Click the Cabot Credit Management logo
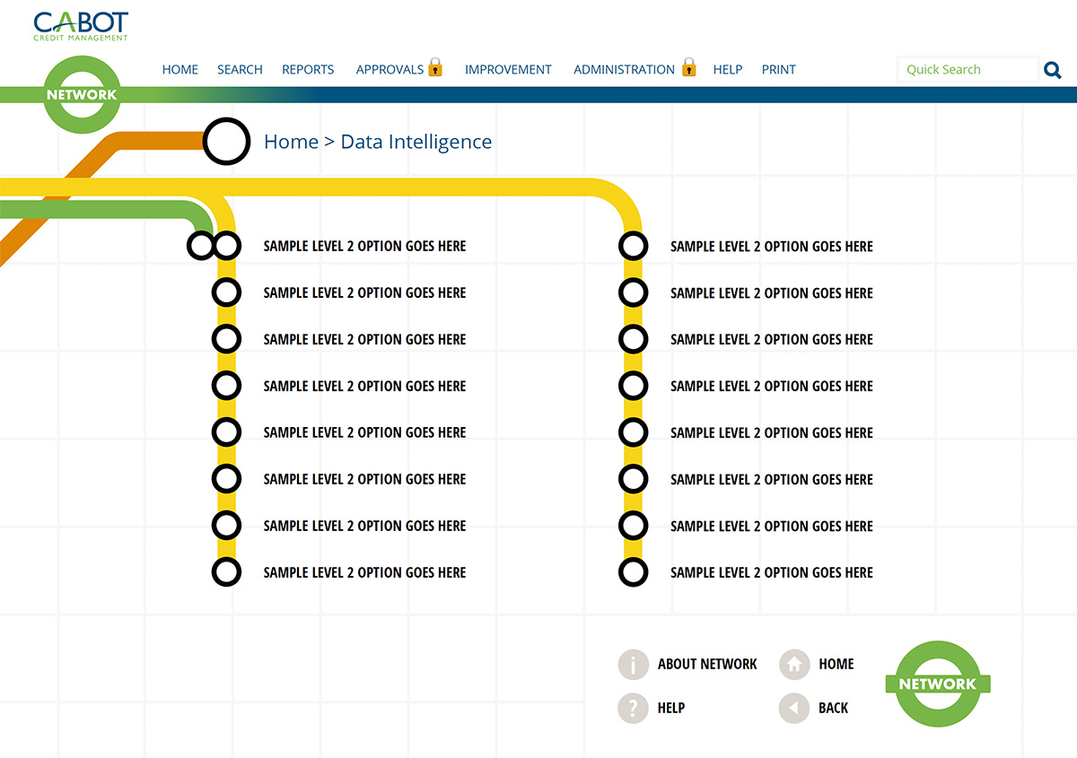 click(x=81, y=25)
